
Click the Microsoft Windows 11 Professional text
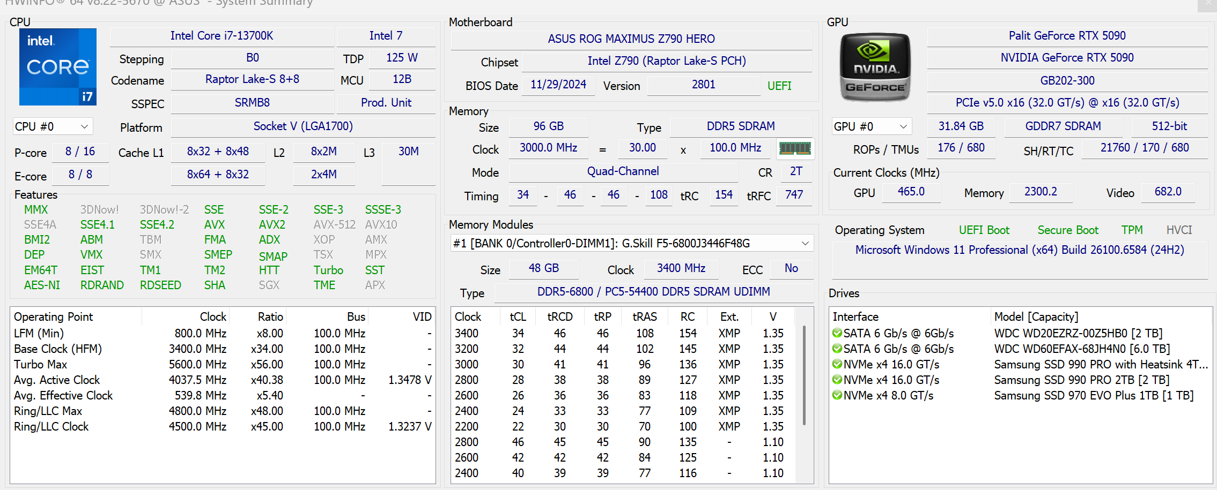tap(1019, 250)
